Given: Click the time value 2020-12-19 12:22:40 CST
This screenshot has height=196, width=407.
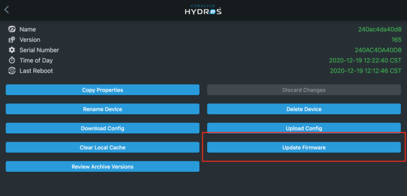Looking at the screenshot, I should click(365, 60).
